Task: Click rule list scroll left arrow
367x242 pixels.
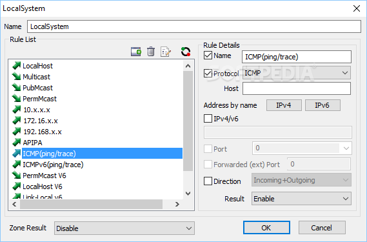Action: [14, 205]
